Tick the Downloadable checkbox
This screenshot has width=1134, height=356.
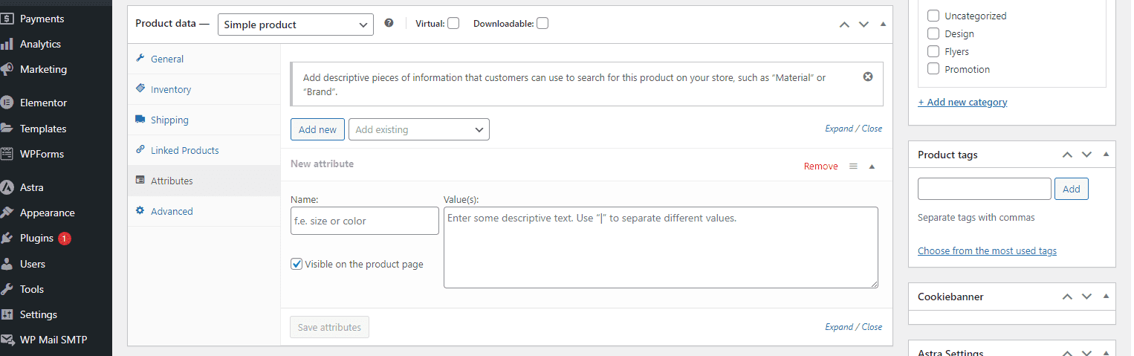tap(542, 23)
